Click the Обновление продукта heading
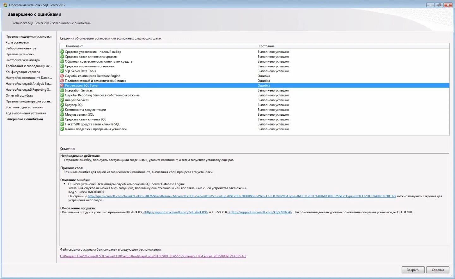Image resolution: width=455 pixels, height=279 pixels. tap(78, 208)
